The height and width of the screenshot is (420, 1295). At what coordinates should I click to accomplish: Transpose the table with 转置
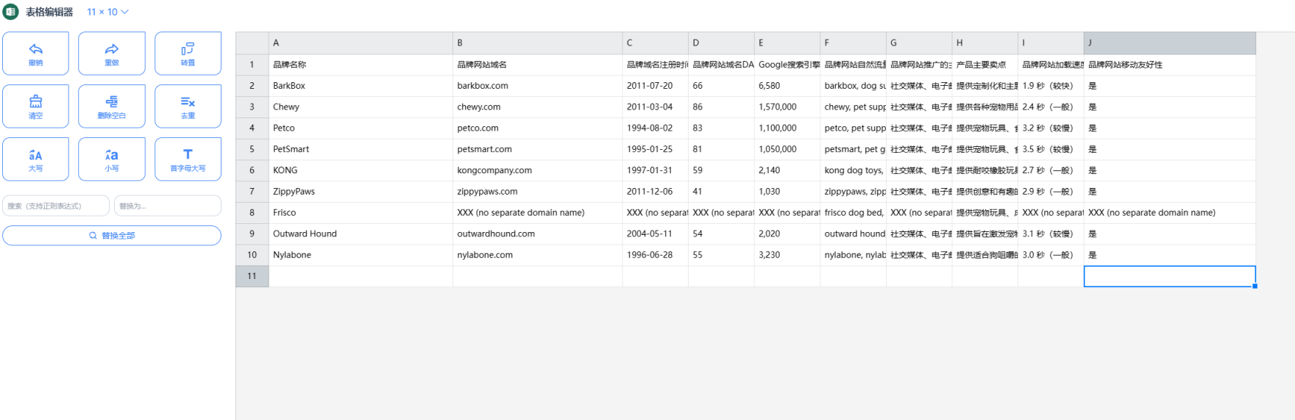point(188,54)
